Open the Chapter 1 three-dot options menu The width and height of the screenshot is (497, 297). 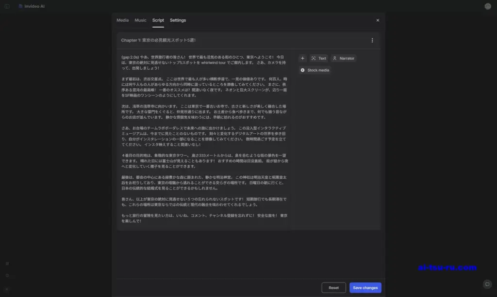(372, 40)
